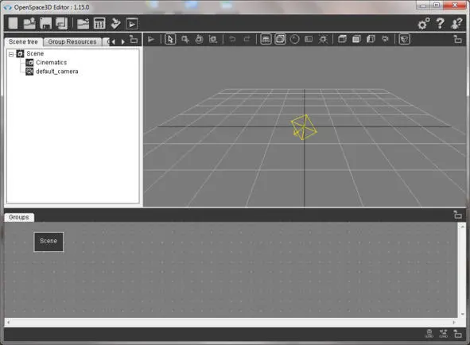Select the arrow pointer selection tool

point(170,39)
